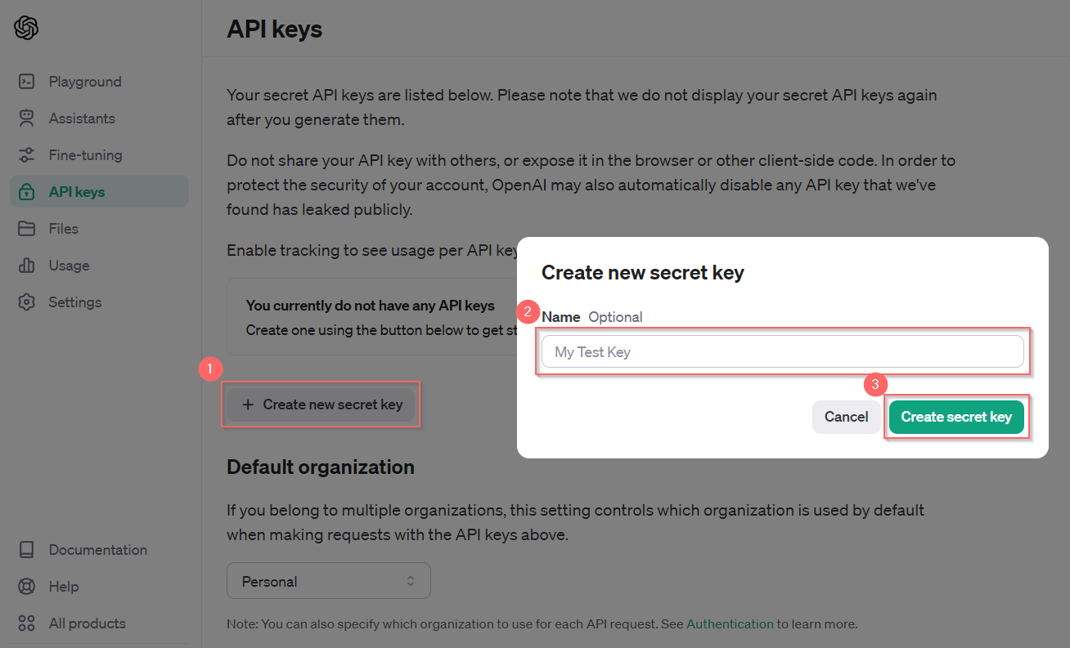The image size is (1070, 648).
Task: Open the Settings gear icon
Action: point(27,302)
